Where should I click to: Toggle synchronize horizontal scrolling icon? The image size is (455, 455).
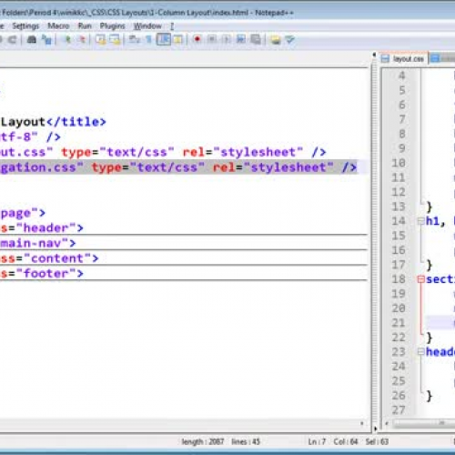coord(116,40)
